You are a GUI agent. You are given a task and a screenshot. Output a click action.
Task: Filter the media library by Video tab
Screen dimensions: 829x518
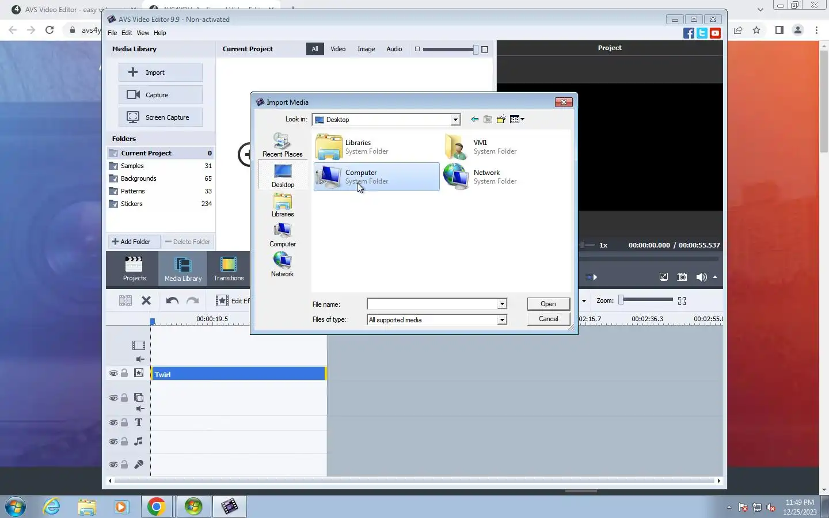pos(338,49)
